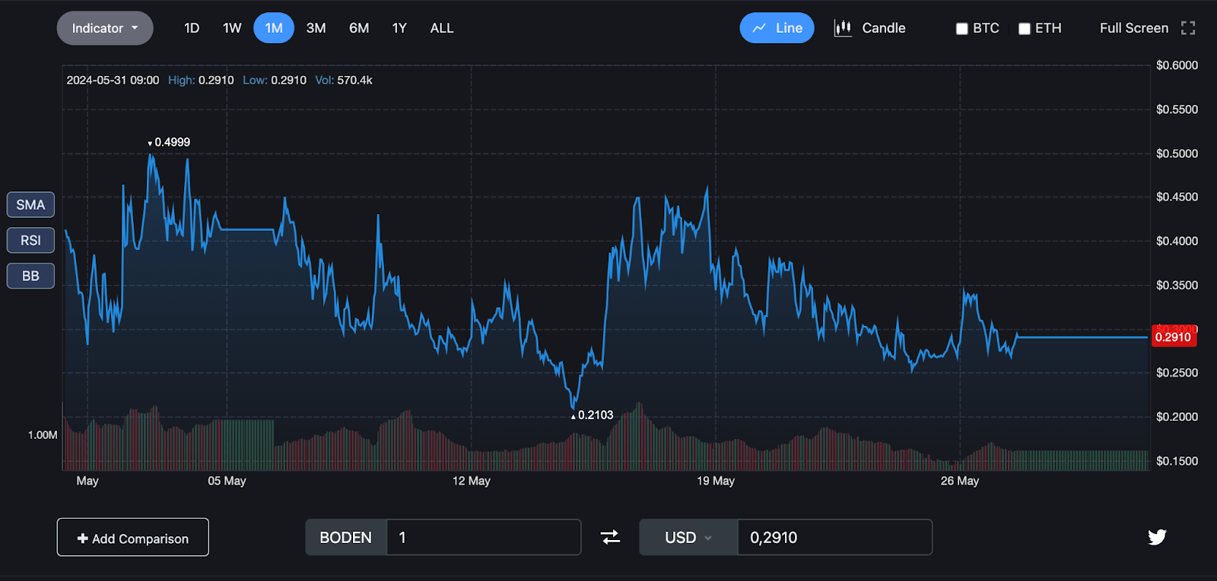Toggle the BB indicator
The width and height of the screenshot is (1217, 581).
[30, 276]
